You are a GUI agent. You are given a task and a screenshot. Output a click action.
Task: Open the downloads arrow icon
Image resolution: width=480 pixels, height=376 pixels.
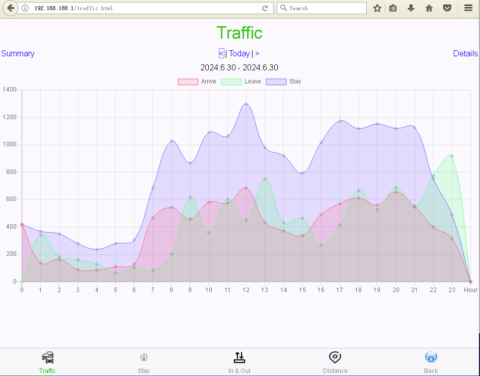[x=411, y=8]
